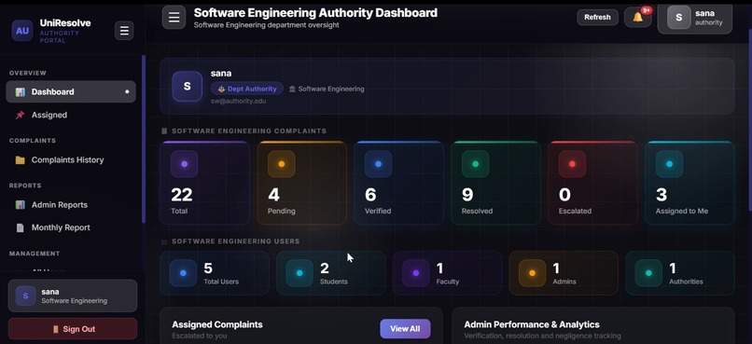Viewport: 752px width, 344px height.
Task: Click the teal icon on Students card
Action: tap(299, 273)
